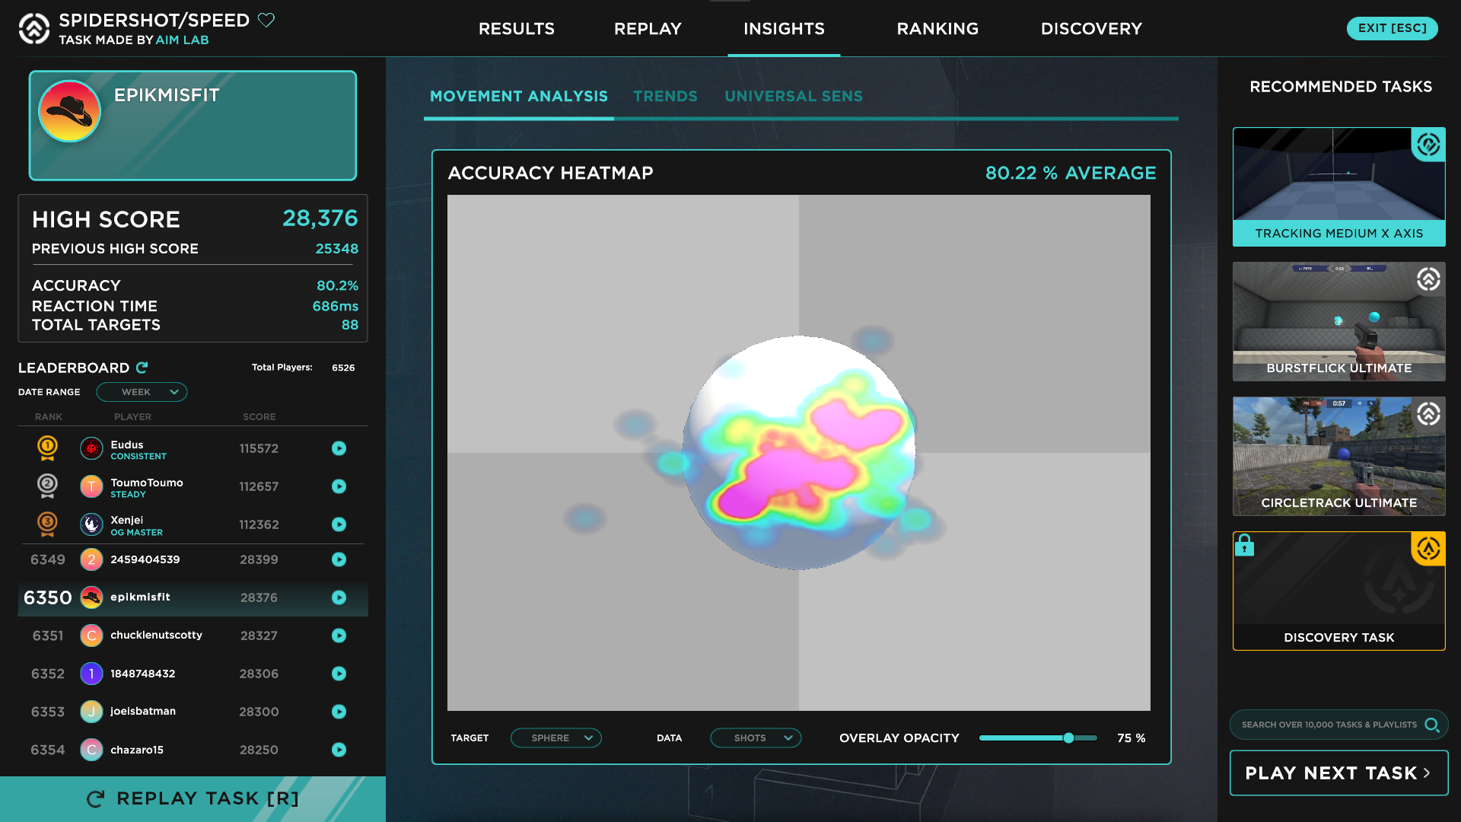
Task: Play epikmisfit's replay in the leaderboard
Action: [x=339, y=597]
